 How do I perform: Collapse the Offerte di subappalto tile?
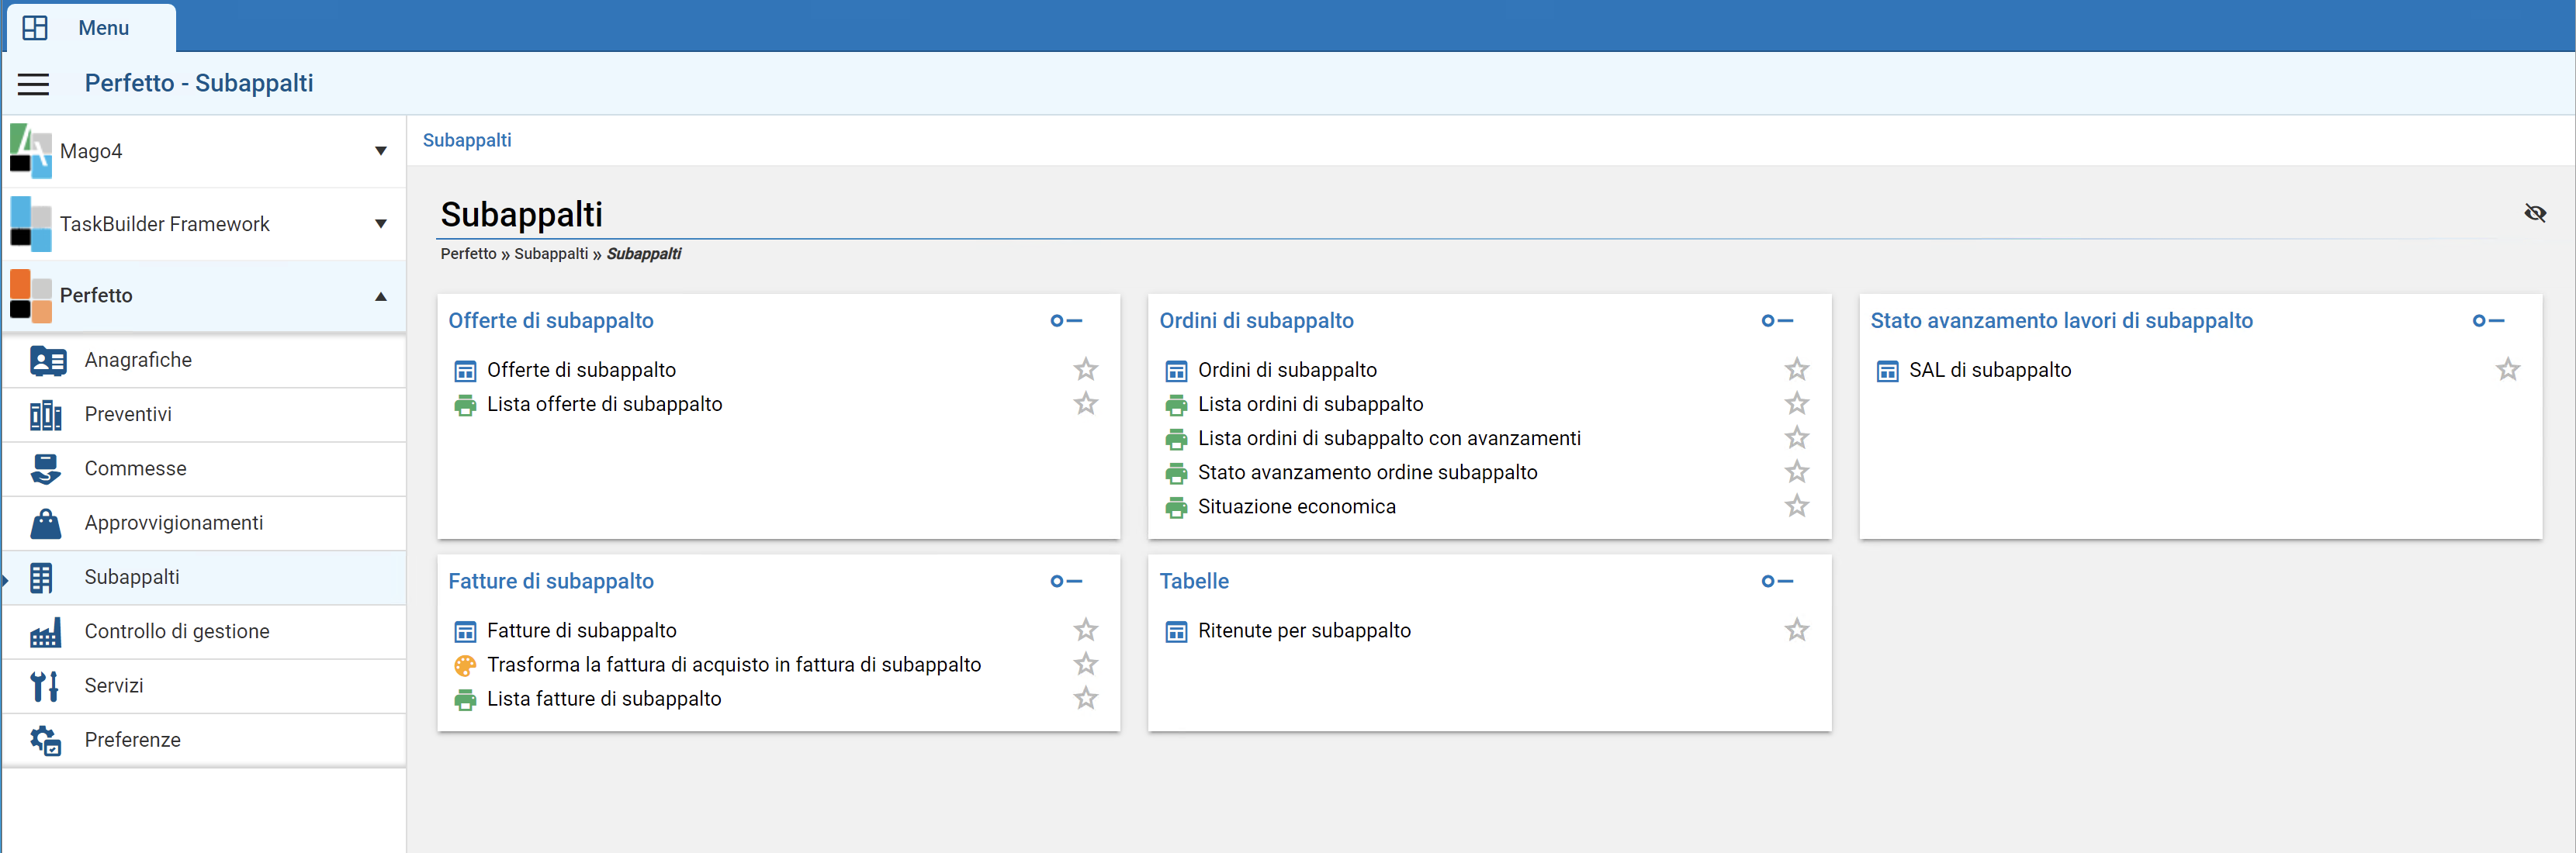click(x=1066, y=321)
